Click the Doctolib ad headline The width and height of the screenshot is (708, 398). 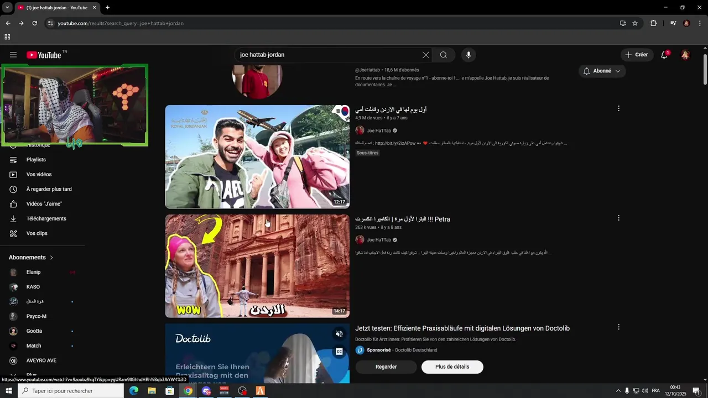click(x=462, y=328)
